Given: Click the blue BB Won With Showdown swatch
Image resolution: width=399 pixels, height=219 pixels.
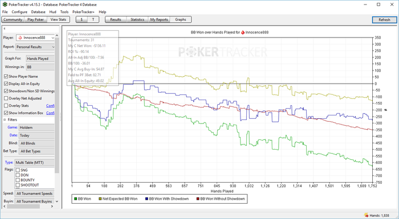Looking at the screenshot, I should point(147,199).
